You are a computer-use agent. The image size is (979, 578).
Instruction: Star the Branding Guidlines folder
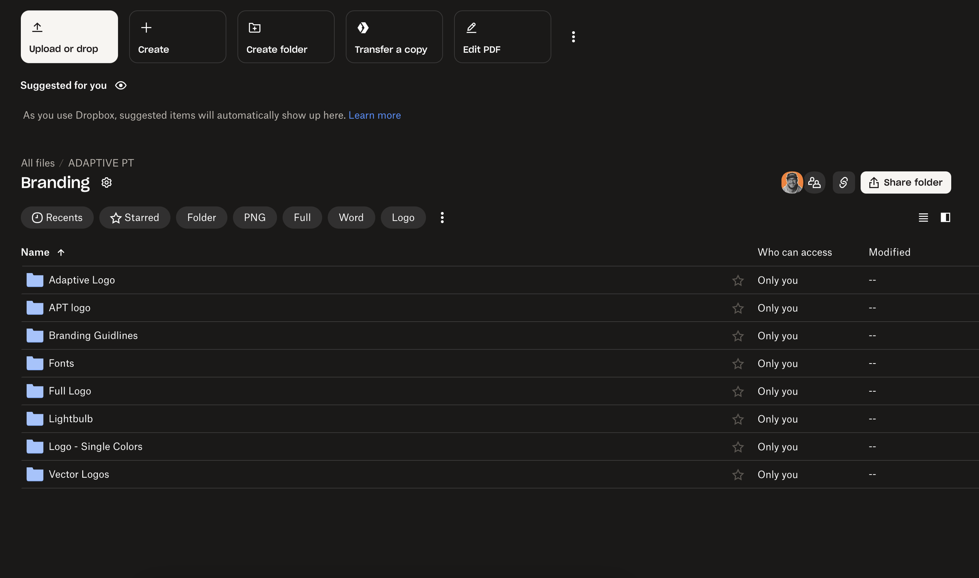click(738, 336)
